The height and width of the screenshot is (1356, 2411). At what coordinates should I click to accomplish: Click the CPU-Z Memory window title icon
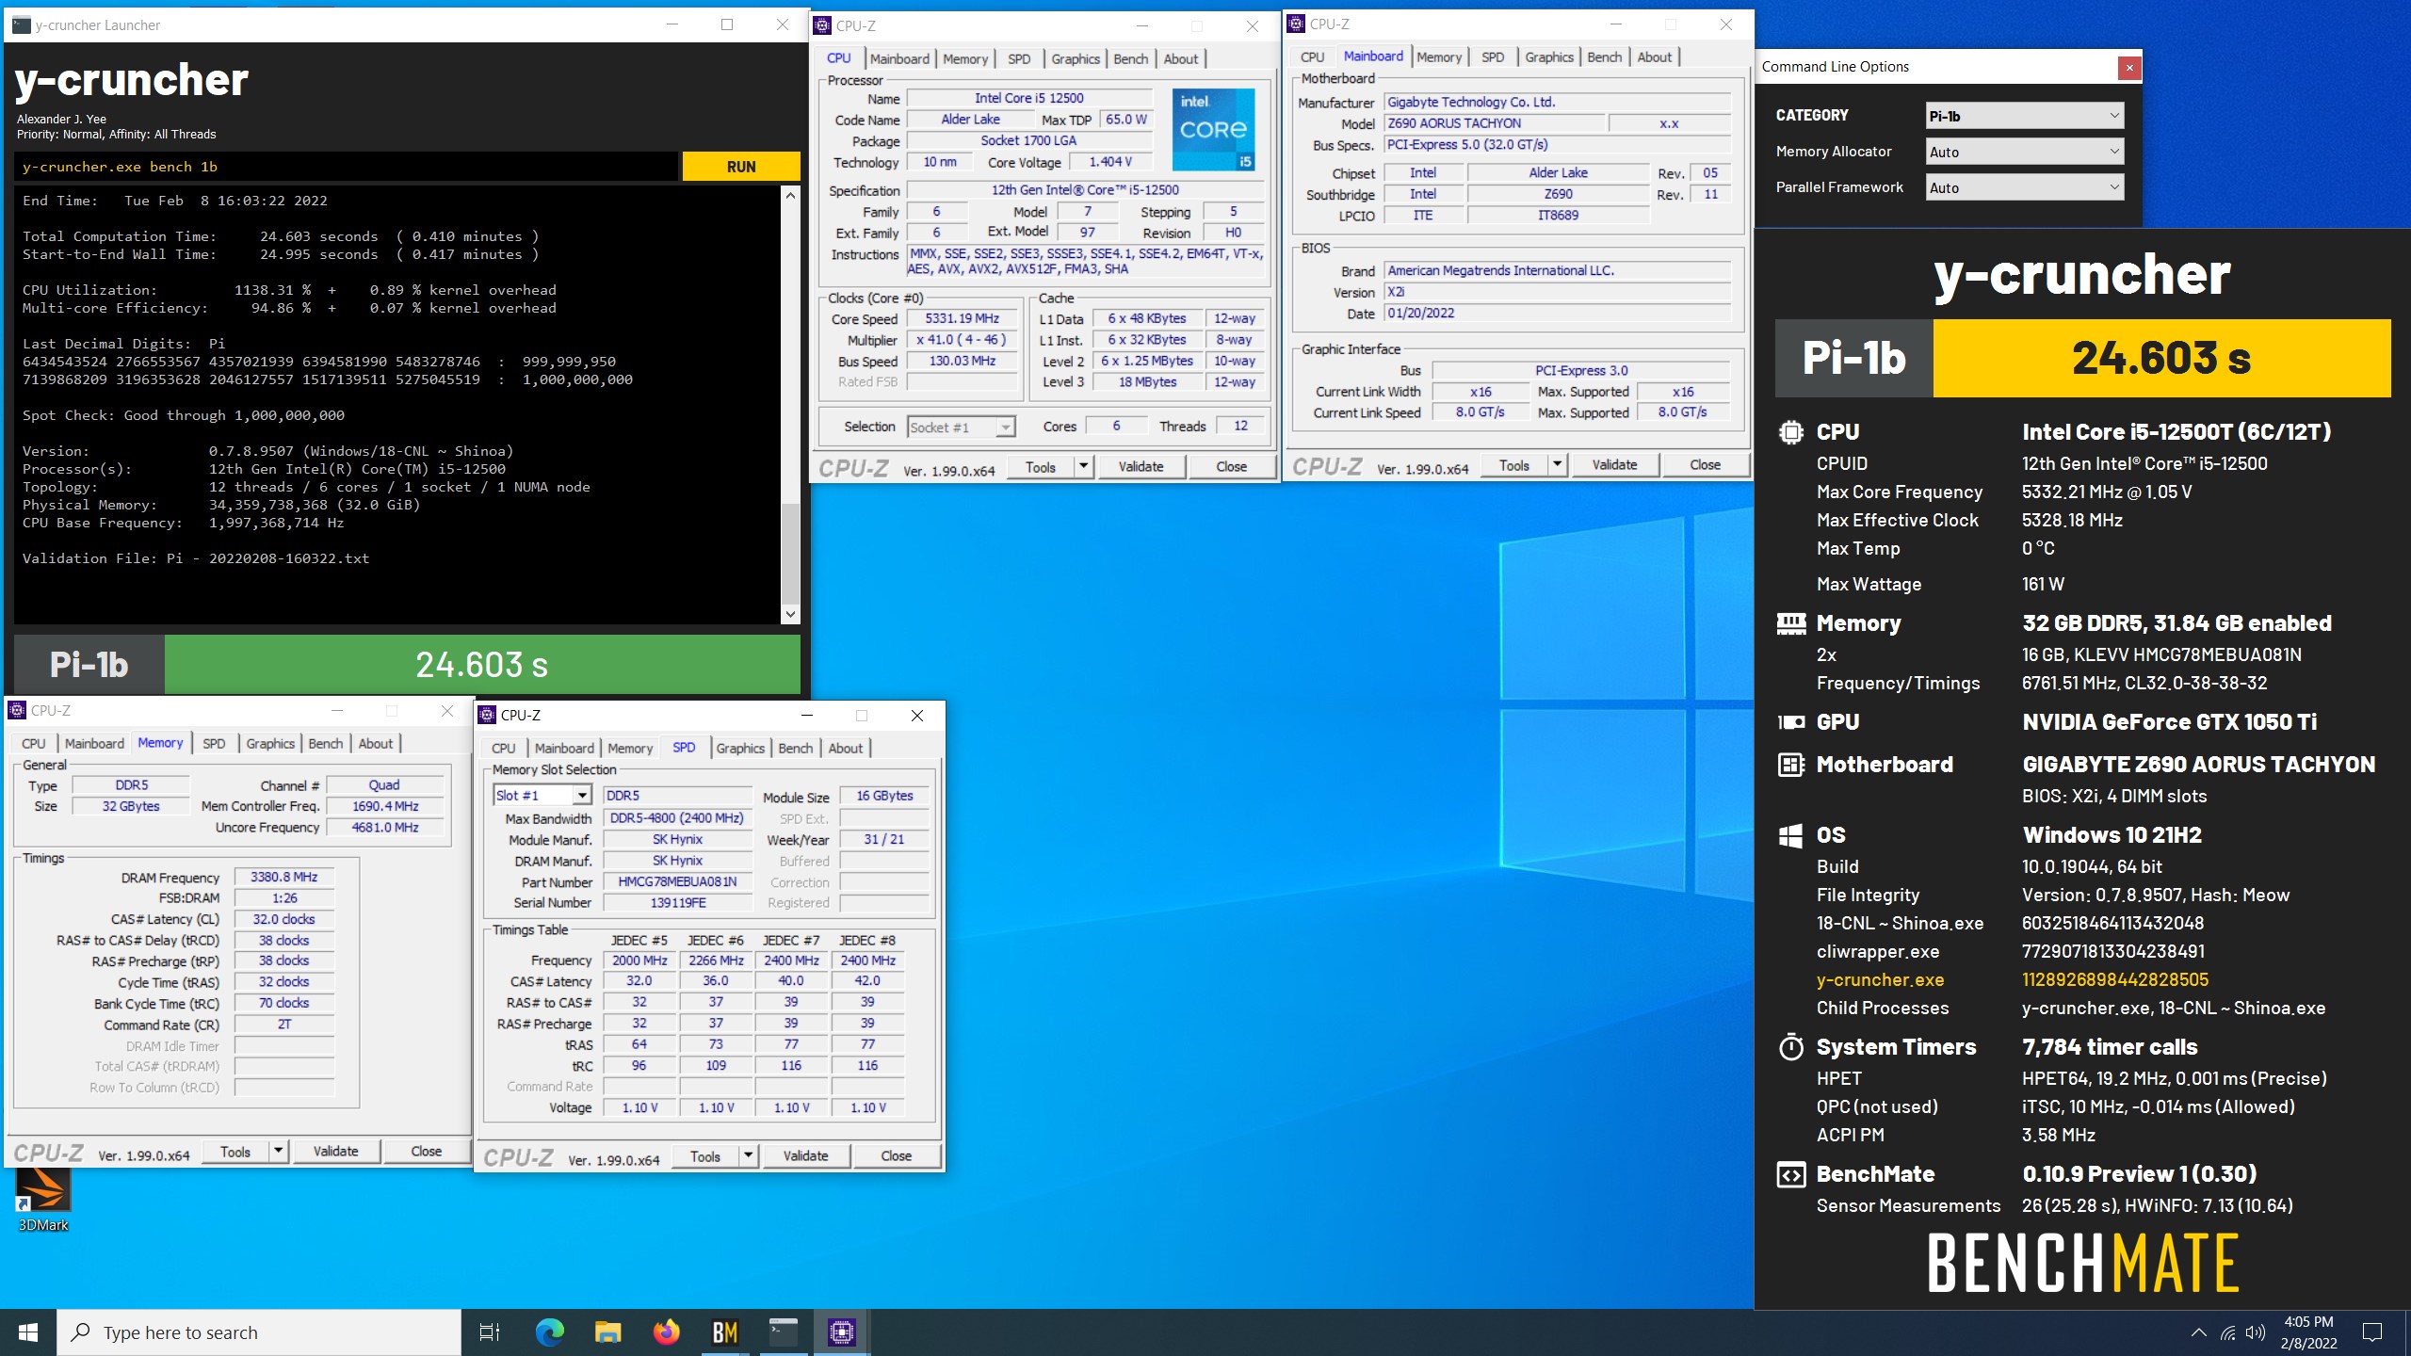(x=17, y=710)
